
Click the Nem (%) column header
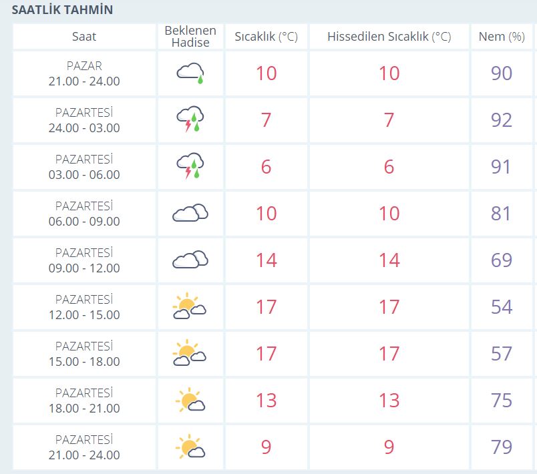click(502, 36)
